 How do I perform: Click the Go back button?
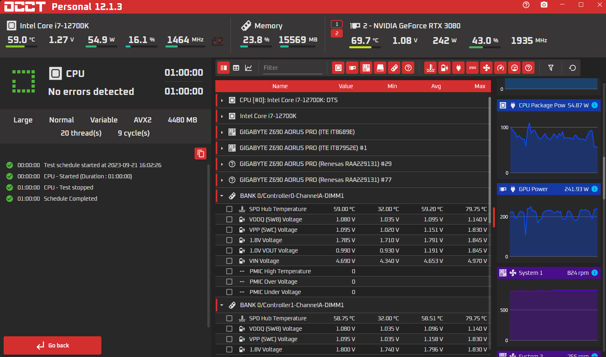click(x=53, y=345)
